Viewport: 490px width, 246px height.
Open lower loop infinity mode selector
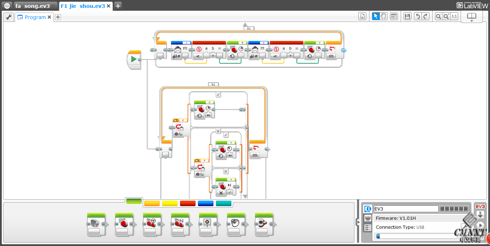click(255, 155)
